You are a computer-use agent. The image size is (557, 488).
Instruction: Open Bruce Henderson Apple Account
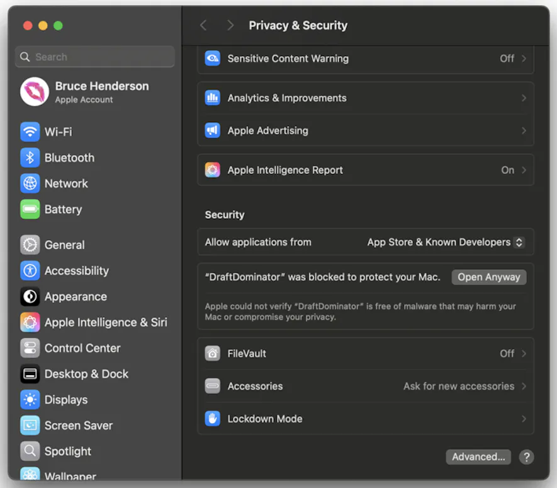click(x=95, y=92)
